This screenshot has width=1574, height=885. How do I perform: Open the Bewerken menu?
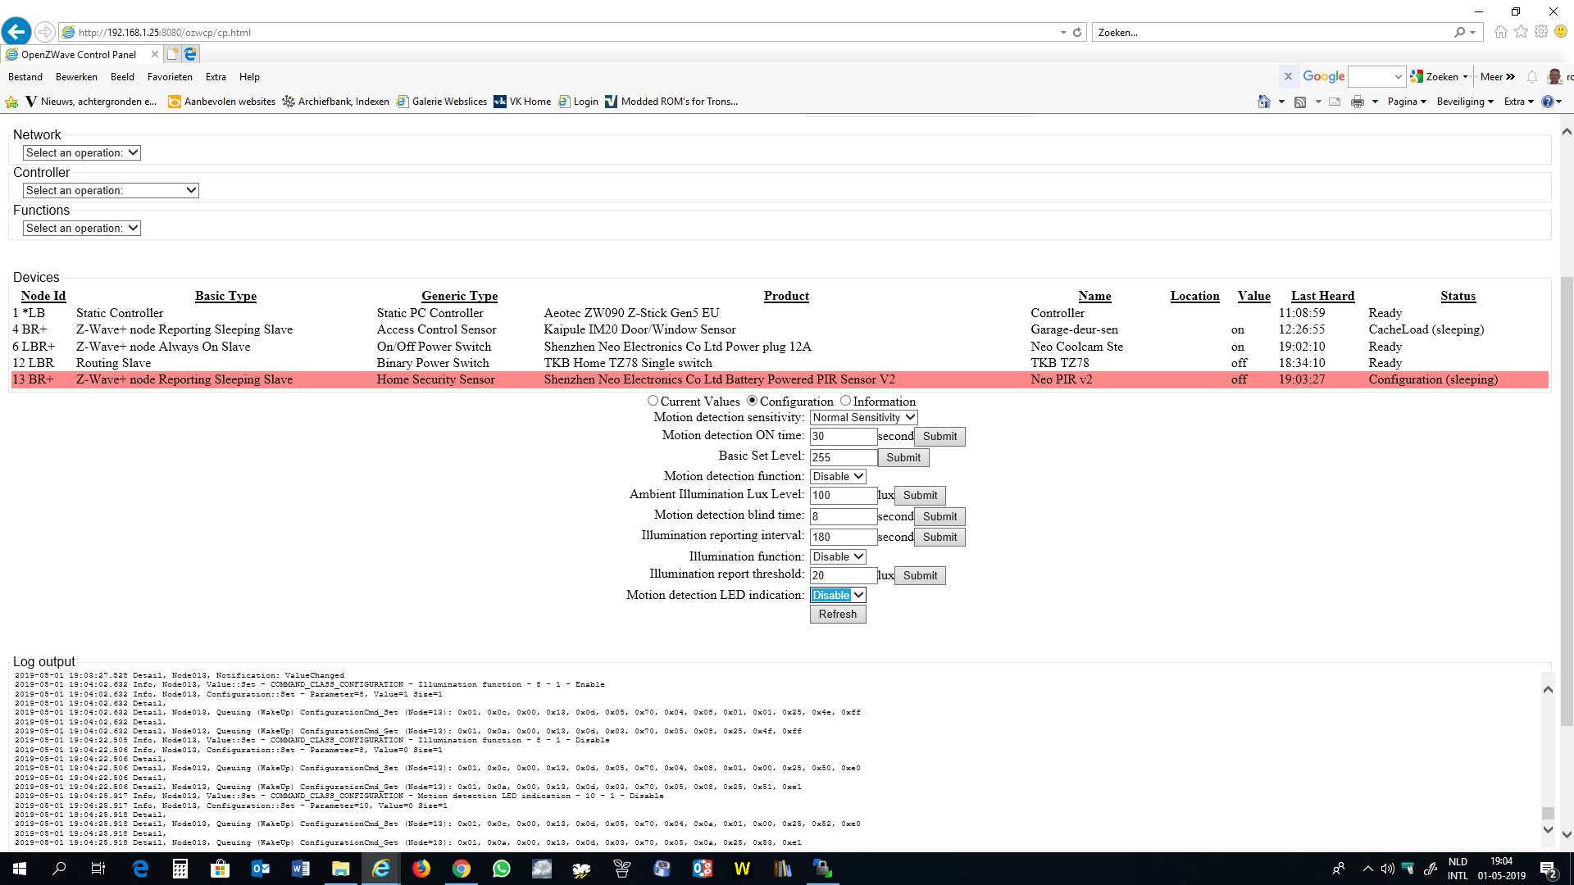76,77
